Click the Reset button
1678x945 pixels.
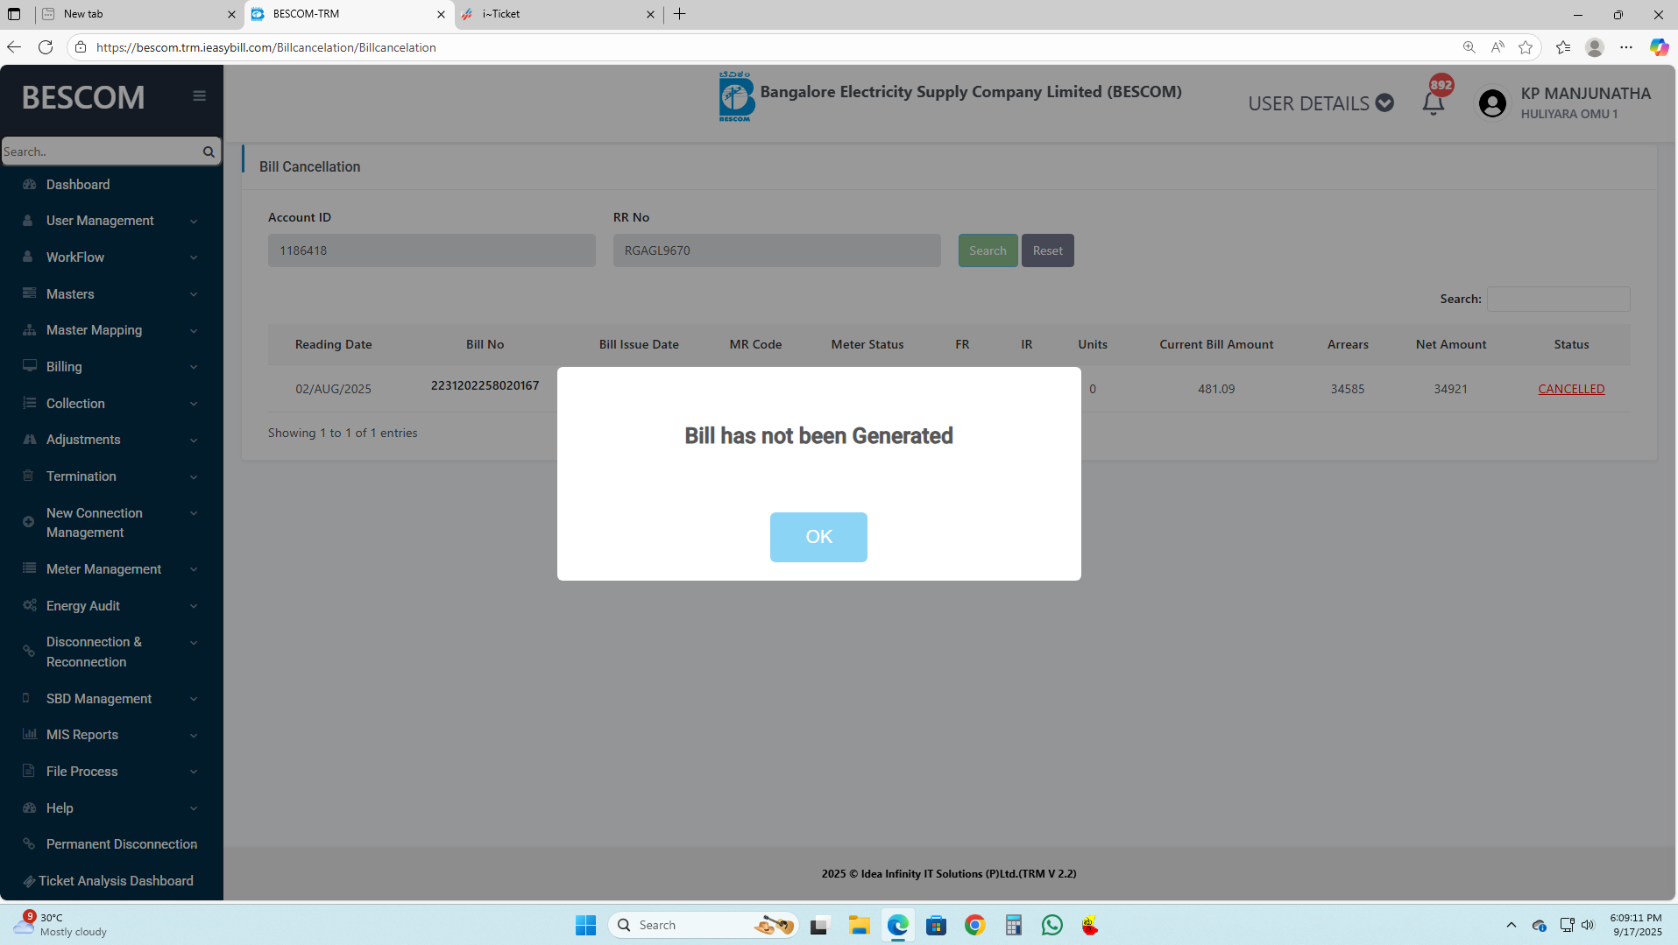point(1048,250)
